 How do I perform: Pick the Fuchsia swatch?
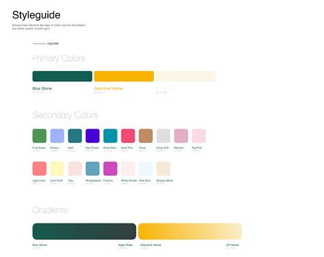click(110, 169)
